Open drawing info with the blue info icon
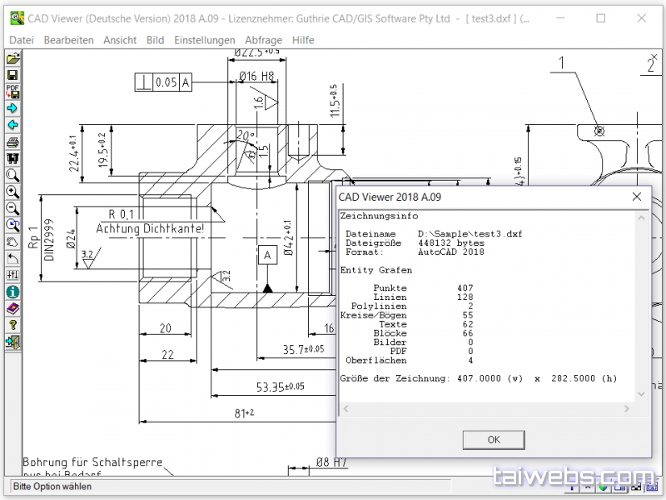 (12, 292)
